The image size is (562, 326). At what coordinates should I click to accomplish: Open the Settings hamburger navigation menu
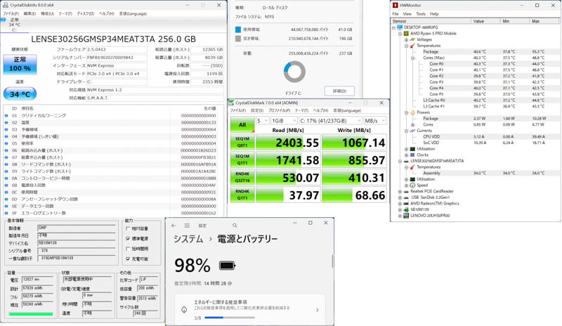pyautogui.click(x=187, y=226)
